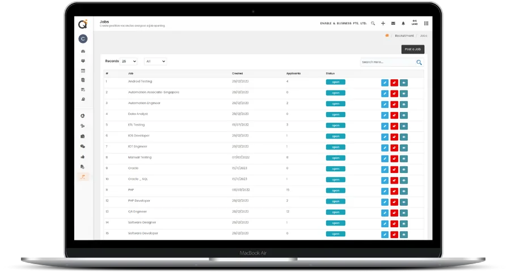
Task: Toggle the red lock for Android Testing job
Action: pyautogui.click(x=394, y=83)
